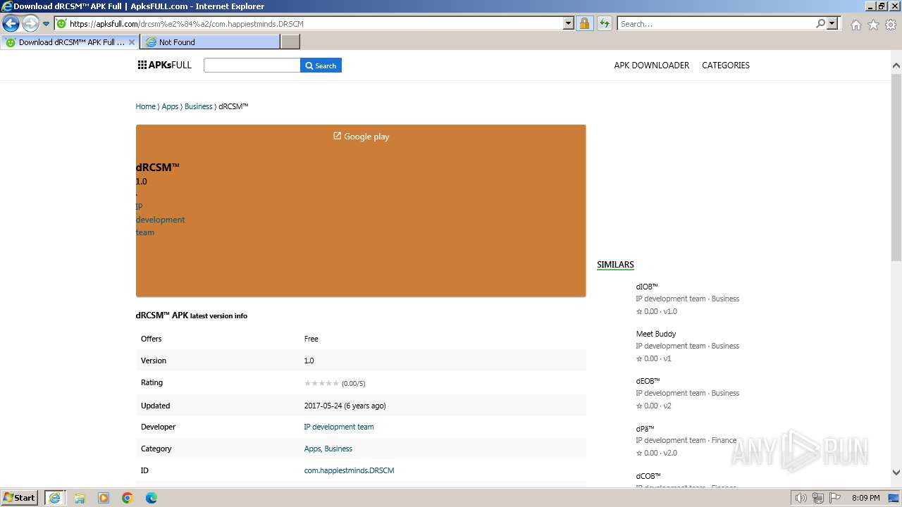
Task: Open the Google play link
Action: [361, 137]
